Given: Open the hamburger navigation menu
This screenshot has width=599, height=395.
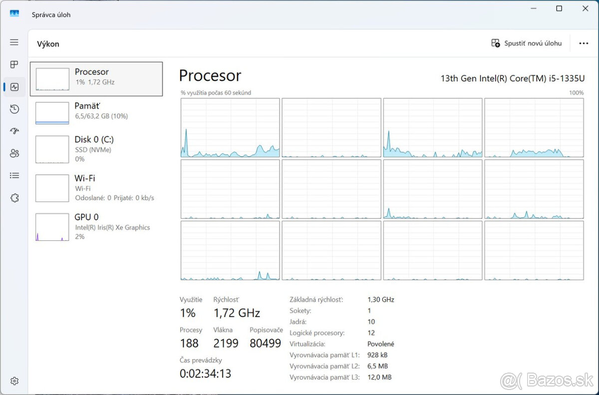Looking at the screenshot, I should 14,42.
